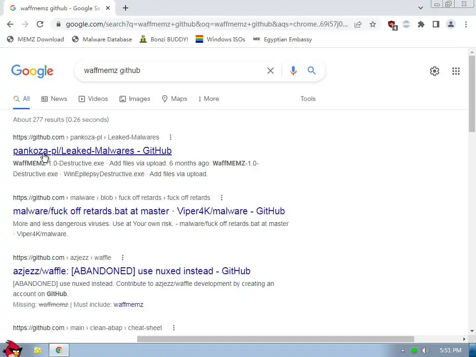Switch to the Images tab

click(x=135, y=99)
